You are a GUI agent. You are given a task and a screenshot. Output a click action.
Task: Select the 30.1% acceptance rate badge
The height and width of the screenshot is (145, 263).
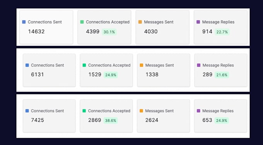tap(109, 32)
